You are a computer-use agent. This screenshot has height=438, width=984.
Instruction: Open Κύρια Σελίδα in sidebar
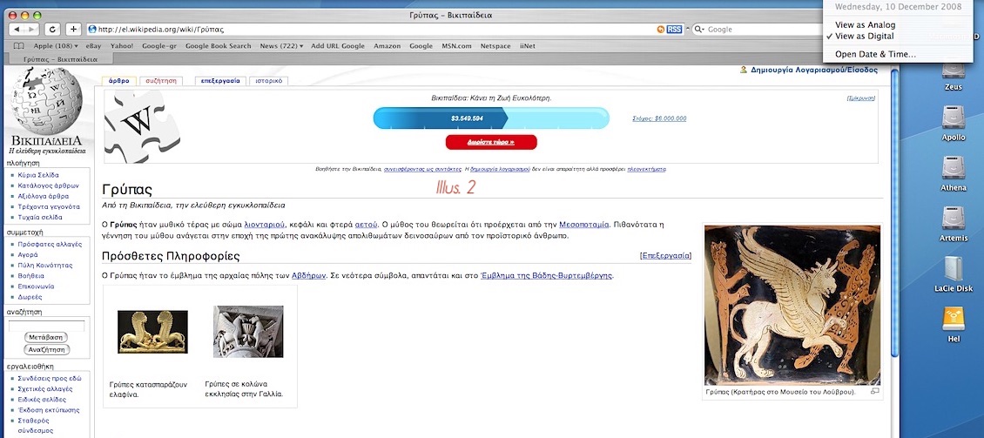38,175
